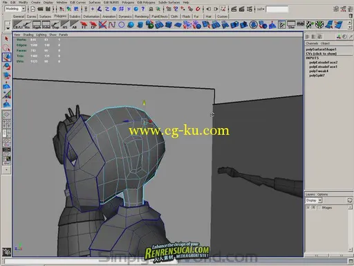
Task: Click the new scene page icon
Action: pos(33,9)
